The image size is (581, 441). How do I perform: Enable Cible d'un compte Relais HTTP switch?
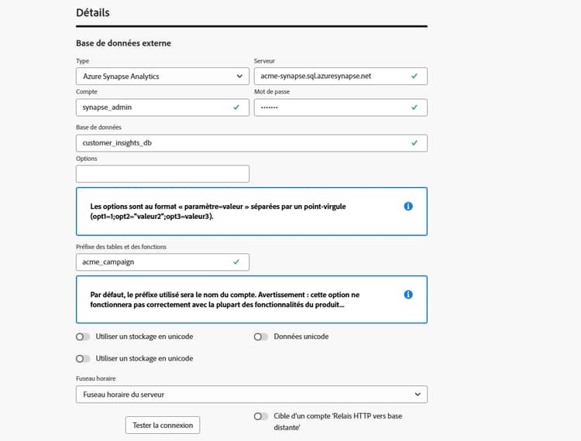[x=261, y=416]
